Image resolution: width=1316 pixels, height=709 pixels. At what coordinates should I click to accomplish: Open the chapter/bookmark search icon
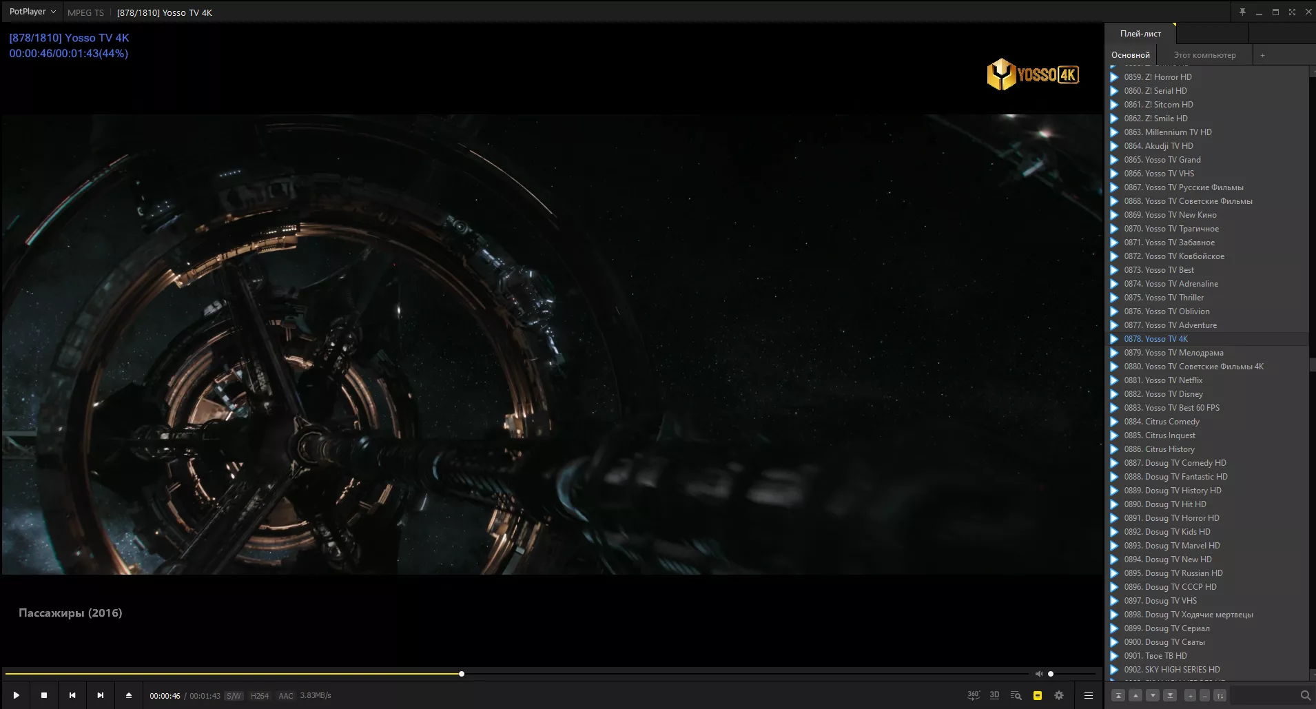pos(1016,695)
